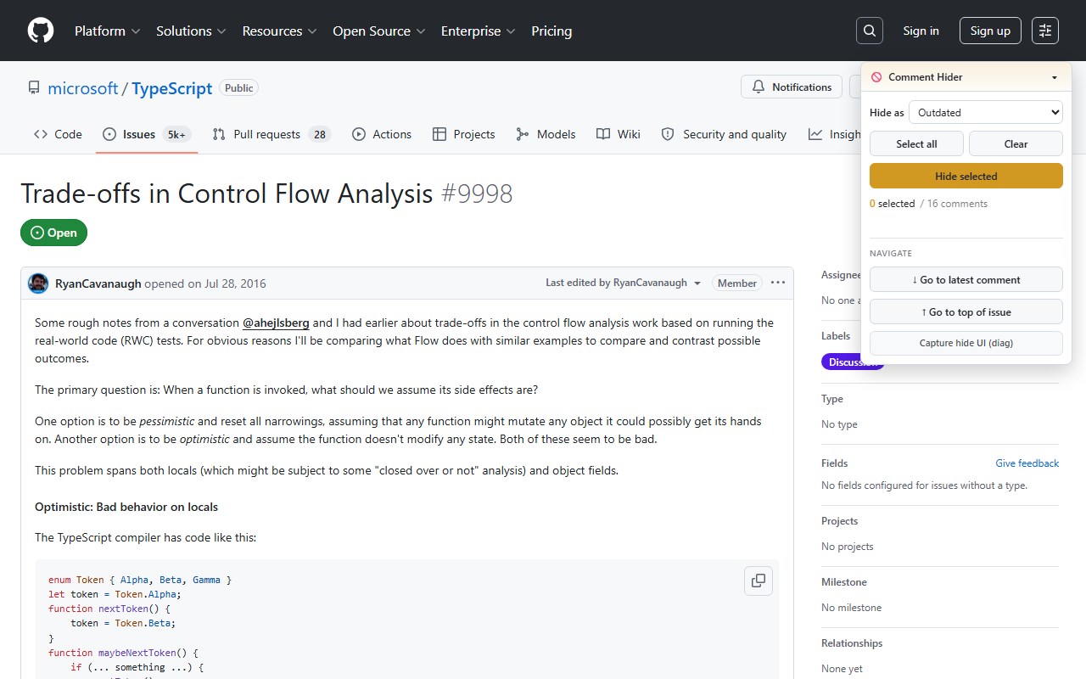The height and width of the screenshot is (679, 1086).
Task: Click the Relationships sidebar heading
Action: [852, 643]
